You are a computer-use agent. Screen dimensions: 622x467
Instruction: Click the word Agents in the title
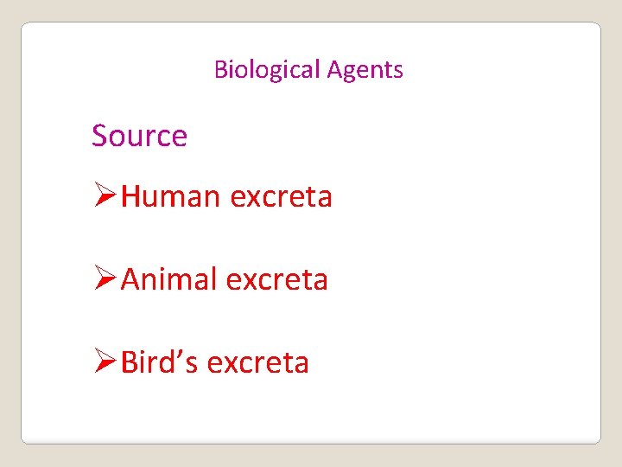coord(365,71)
